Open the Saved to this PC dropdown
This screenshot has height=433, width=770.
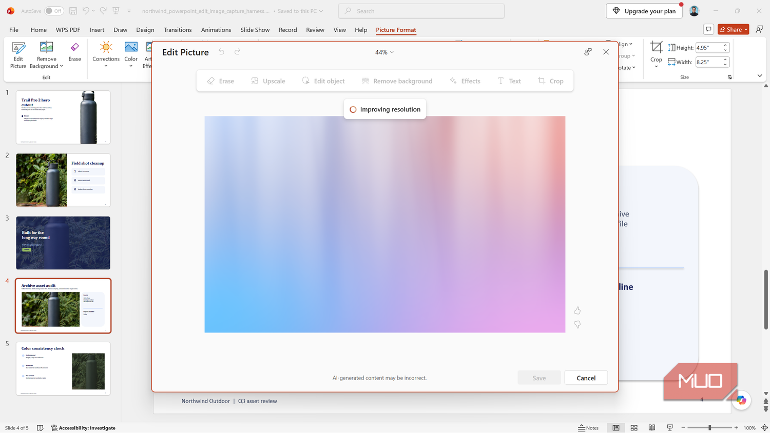(301, 11)
